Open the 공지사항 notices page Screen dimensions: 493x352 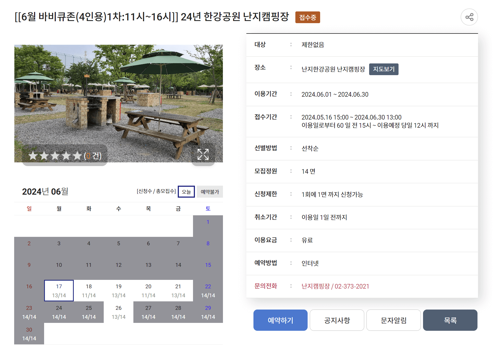tap(337, 320)
